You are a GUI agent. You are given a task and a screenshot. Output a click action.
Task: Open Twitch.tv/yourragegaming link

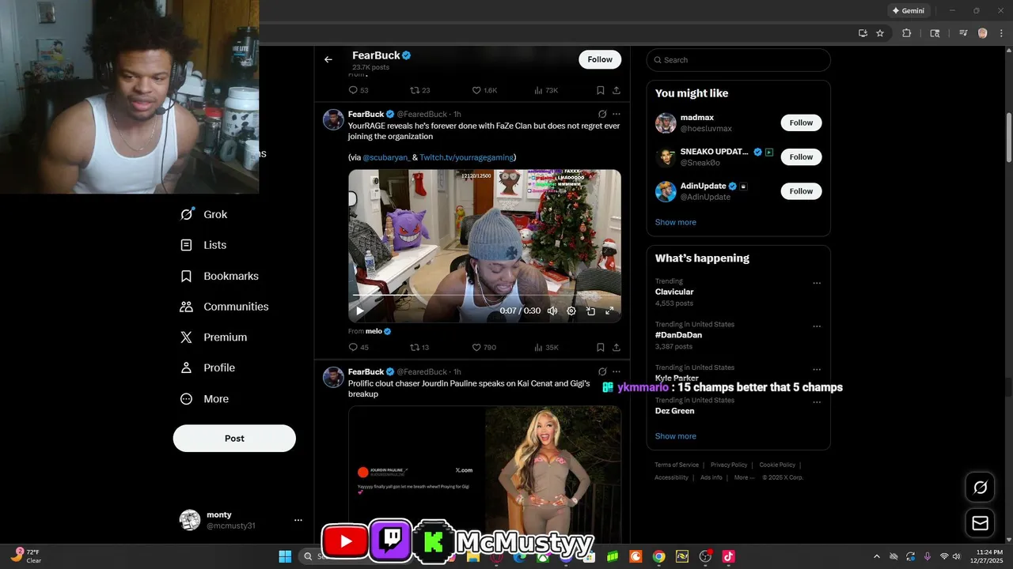[466, 157]
